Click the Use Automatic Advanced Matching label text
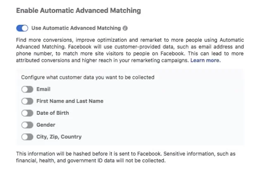Viewport: 255px width, 175px height. pos(76,28)
